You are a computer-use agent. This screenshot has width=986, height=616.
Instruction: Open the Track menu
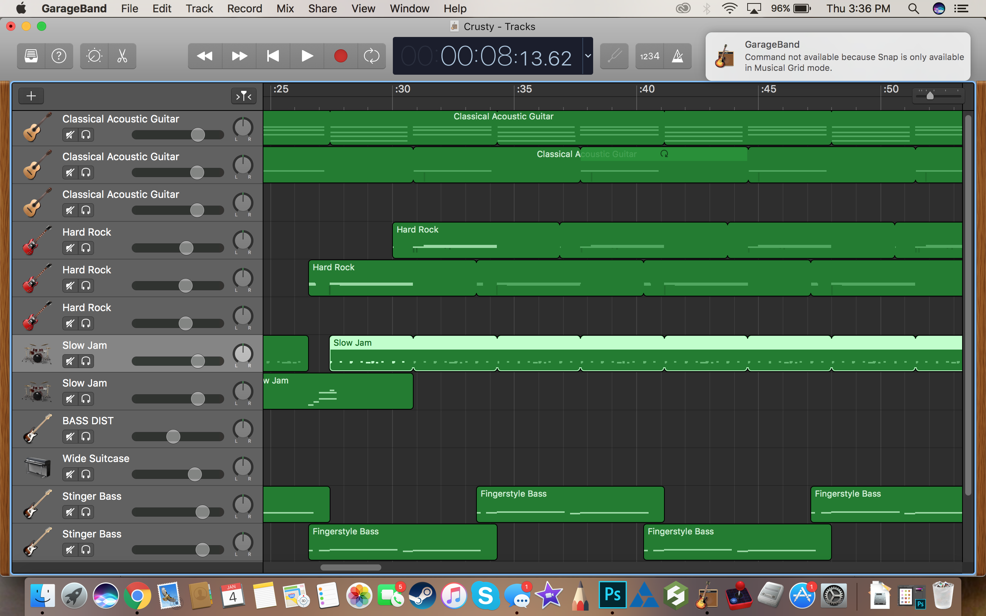click(199, 8)
